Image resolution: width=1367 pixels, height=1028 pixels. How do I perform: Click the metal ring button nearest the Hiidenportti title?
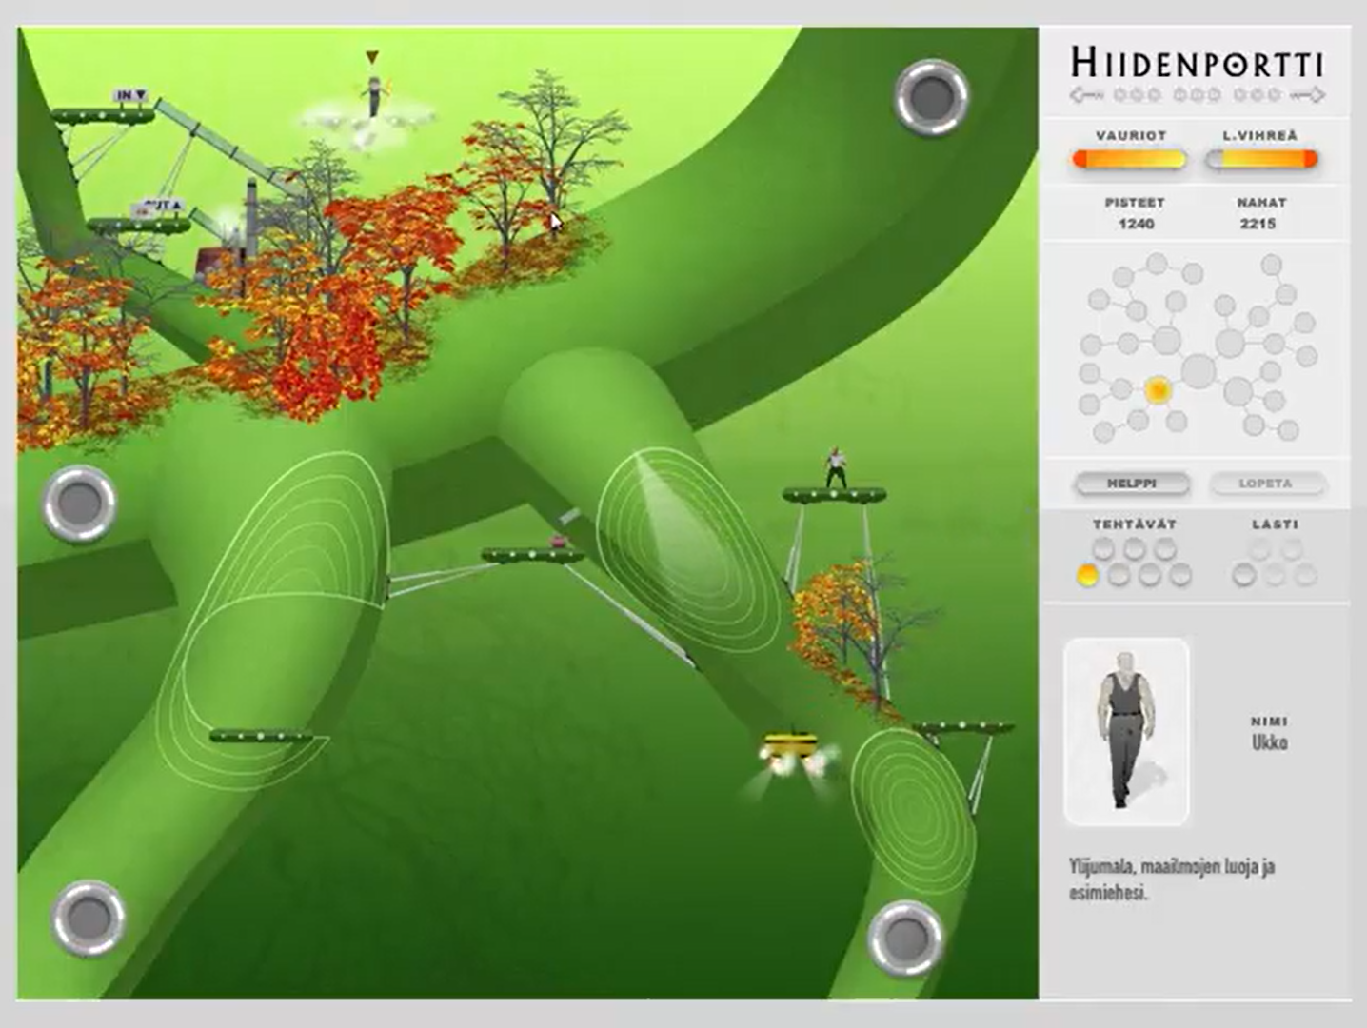pos(932,96)
